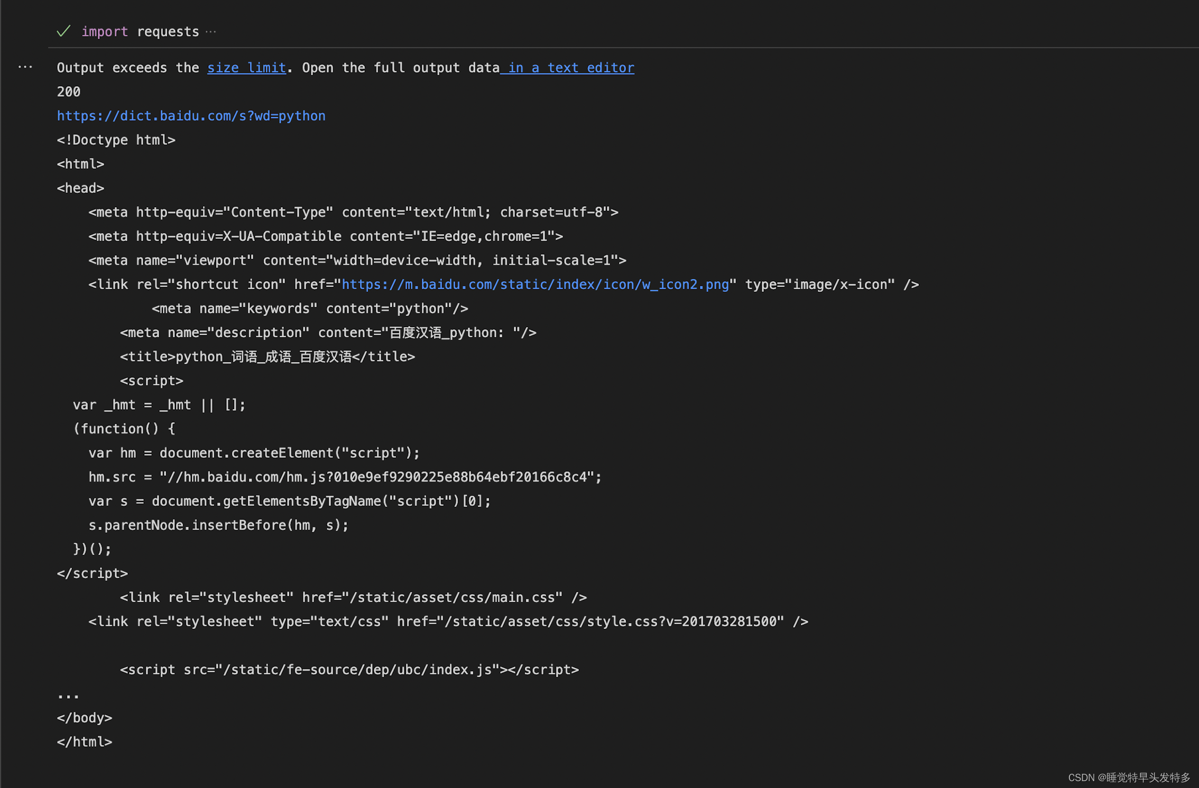Click the var _hmt declaration line
1199x788 pixels.
159,405
